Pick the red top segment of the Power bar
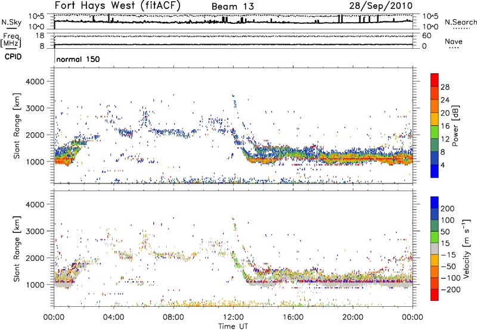477x330 pixels. tap(435, 80)
